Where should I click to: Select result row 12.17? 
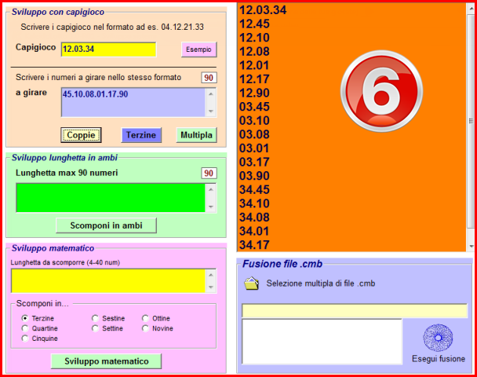[x=254, y=79]
